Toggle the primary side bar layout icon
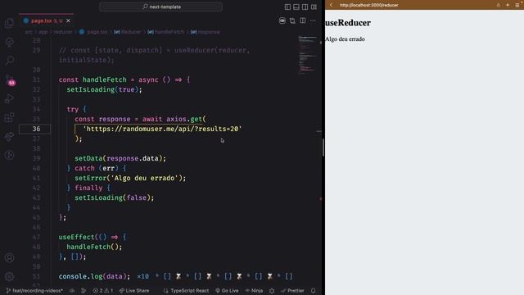Viewport: 524px width, 295px height. 287,7
